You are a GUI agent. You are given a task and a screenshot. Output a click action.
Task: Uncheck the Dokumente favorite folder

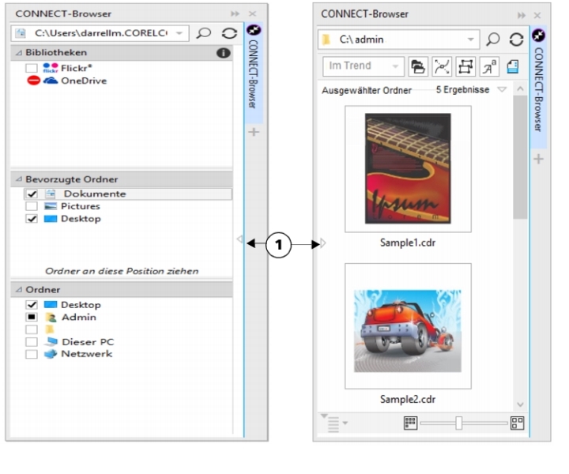pos(32,194)
